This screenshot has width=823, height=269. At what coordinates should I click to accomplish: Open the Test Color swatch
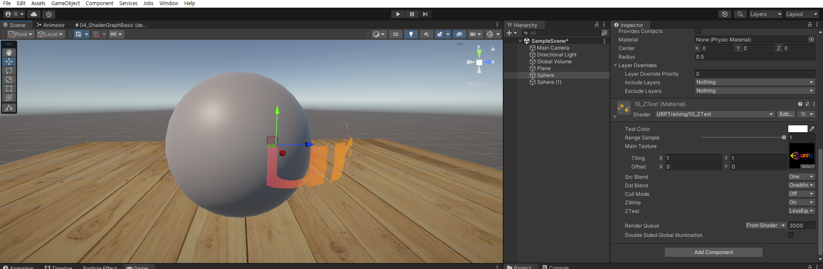(798, 129)
